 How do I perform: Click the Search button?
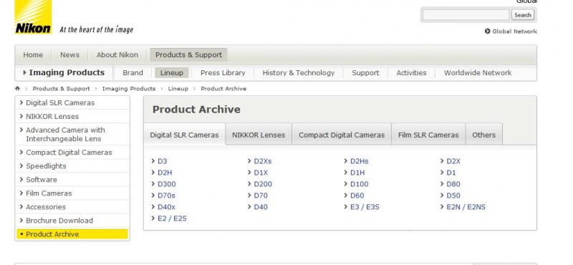523,15
